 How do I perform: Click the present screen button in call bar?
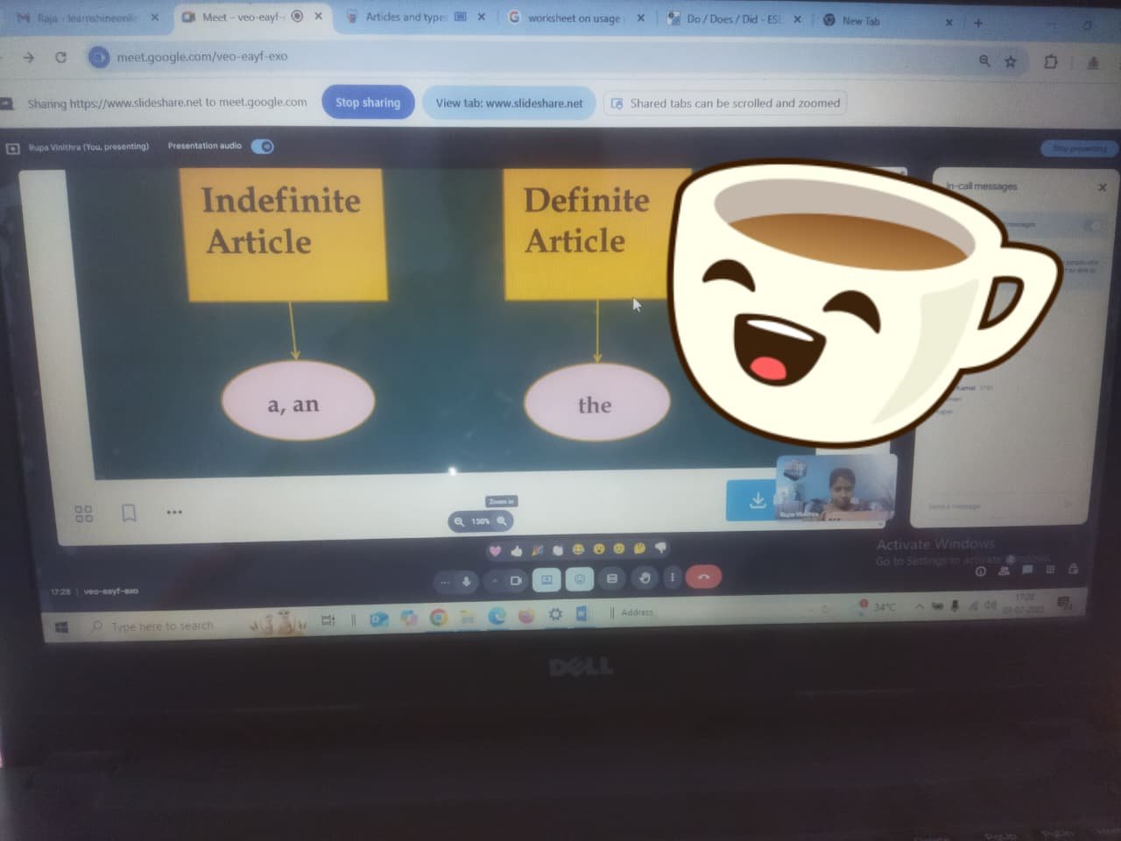546,580
